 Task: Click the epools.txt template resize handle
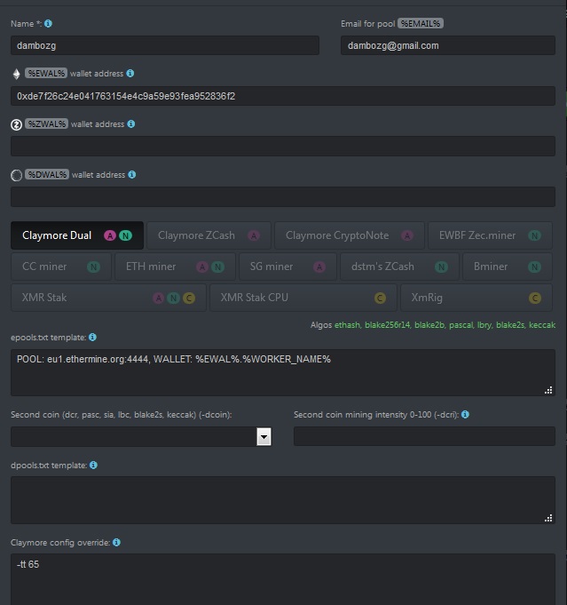[548, 389]
